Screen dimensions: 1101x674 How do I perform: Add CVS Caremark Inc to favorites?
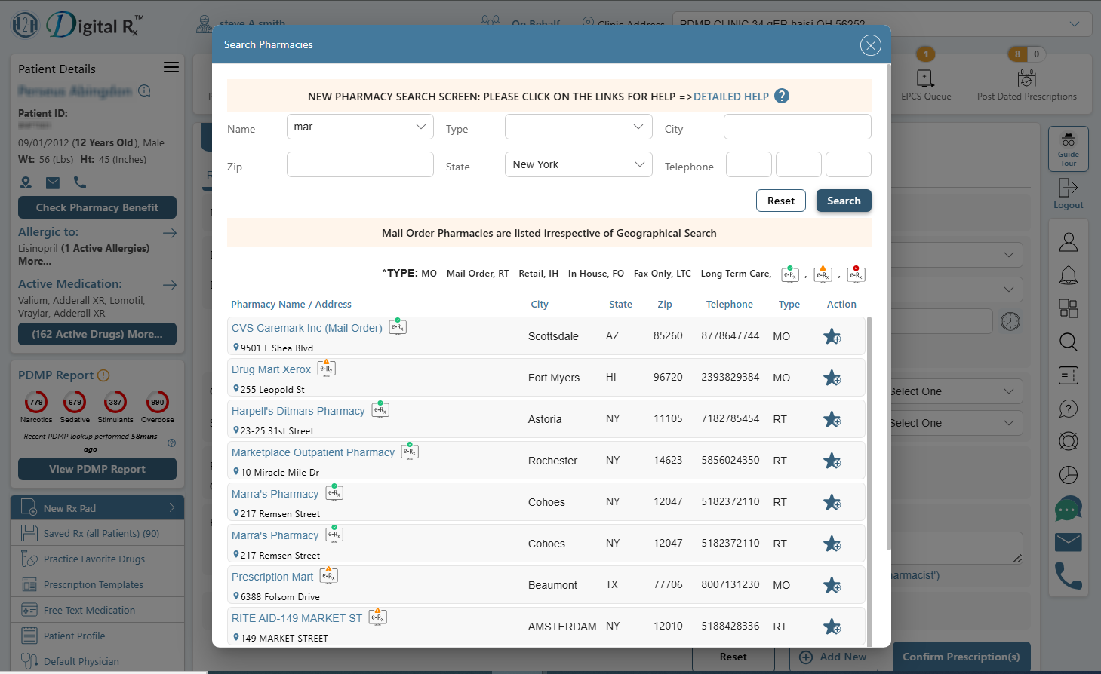(832, 336)
